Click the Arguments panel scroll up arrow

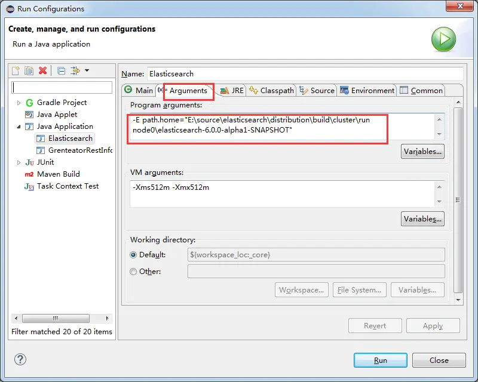[x=458, y=102]
